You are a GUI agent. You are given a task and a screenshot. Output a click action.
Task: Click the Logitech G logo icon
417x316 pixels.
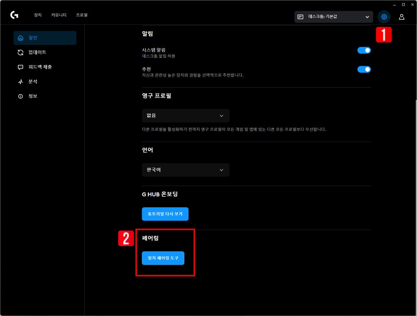[x=14, y=15]
